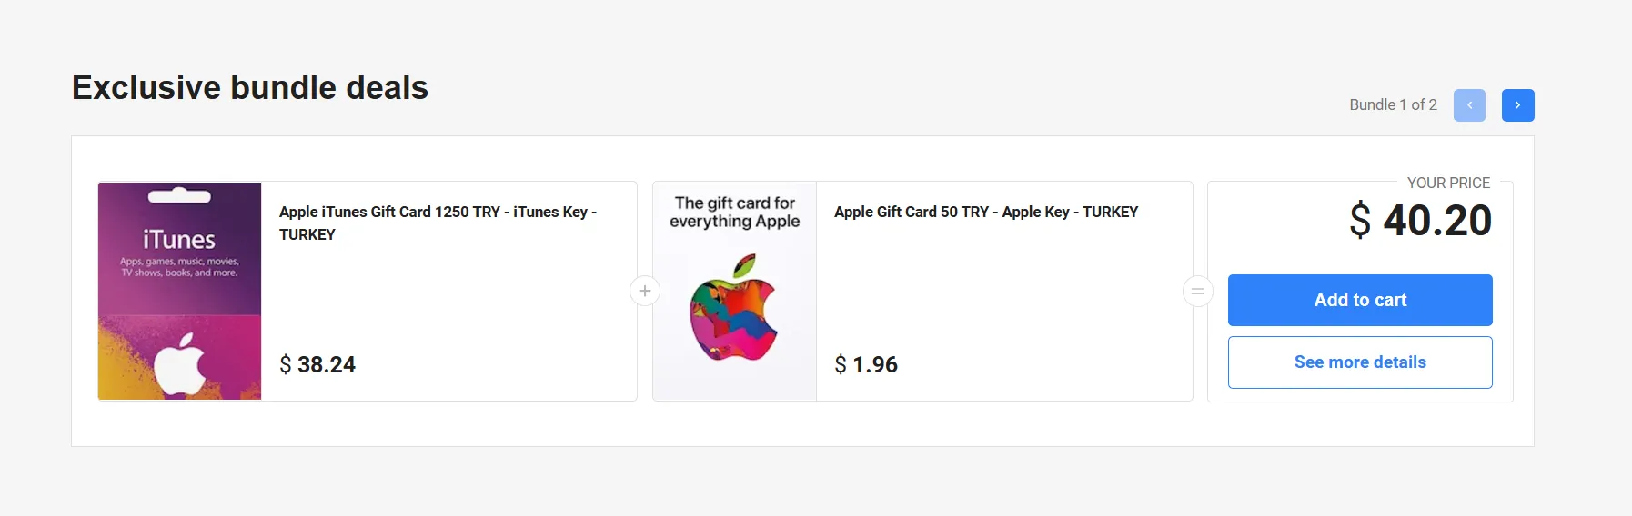This screenshot has height=516, width=1632.
Task: Click the $ 1.96 Apple card price
Action: (866, 364)
